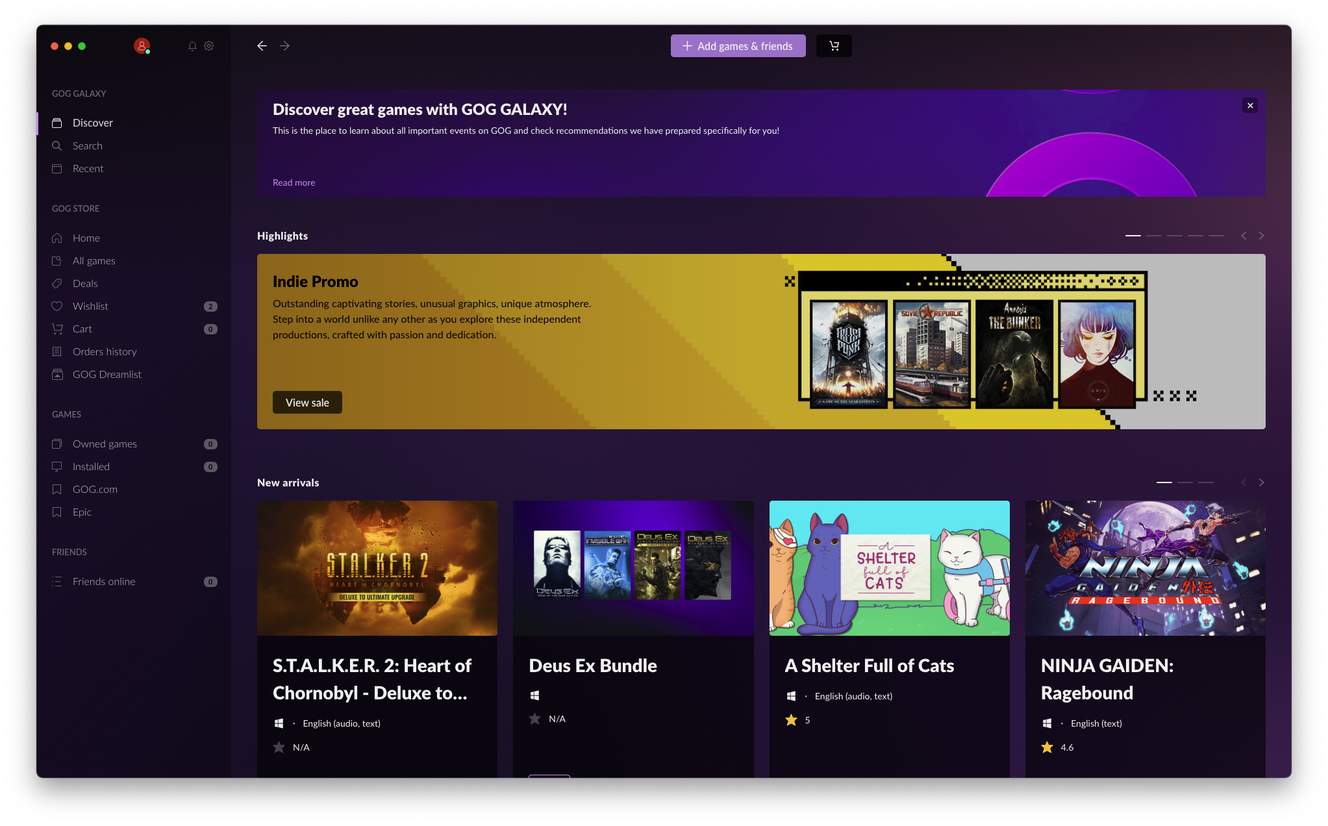Open Wishlist with 2 items
Image resolution: width=1328 pixels, height=826 pixels.
[x=134, y=306]
